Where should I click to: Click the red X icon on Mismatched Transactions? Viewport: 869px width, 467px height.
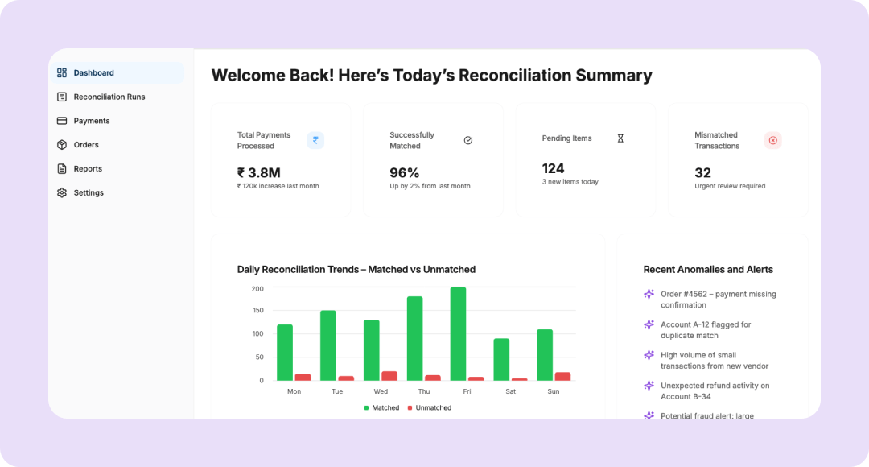coord(773,140)
